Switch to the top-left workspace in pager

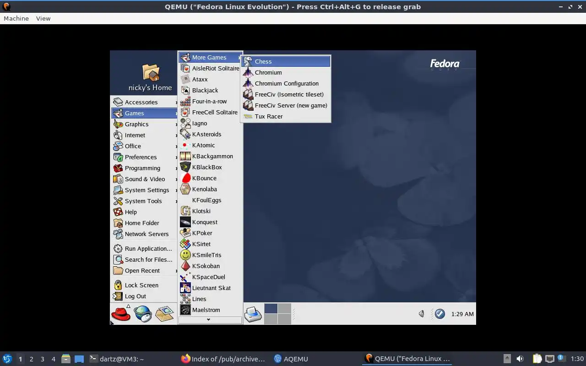click(x=271, y=308)
